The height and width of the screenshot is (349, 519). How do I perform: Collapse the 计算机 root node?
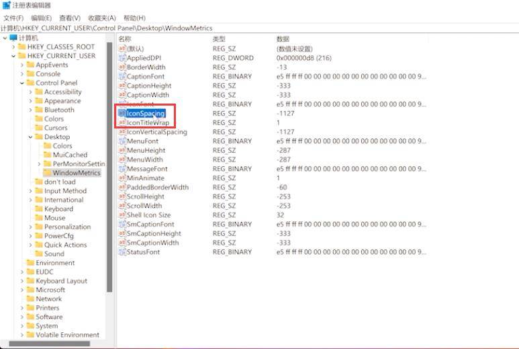point(5,38)
